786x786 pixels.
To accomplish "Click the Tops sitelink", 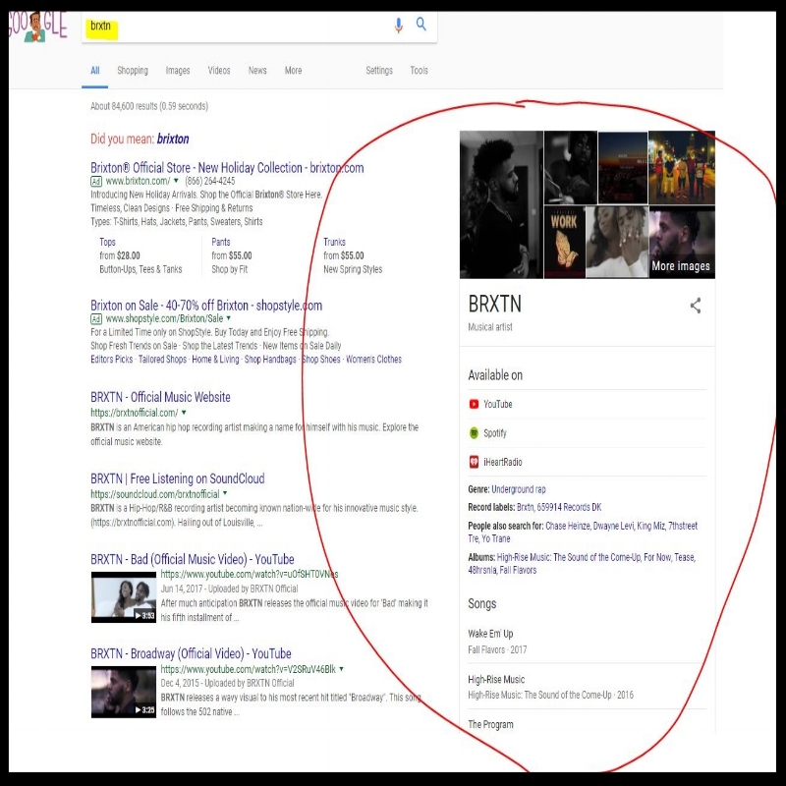I will (x=107, y=242).
